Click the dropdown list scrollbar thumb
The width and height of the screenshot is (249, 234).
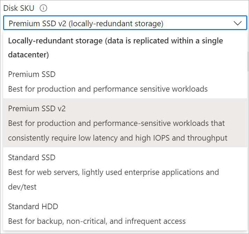tap(247, 61)
